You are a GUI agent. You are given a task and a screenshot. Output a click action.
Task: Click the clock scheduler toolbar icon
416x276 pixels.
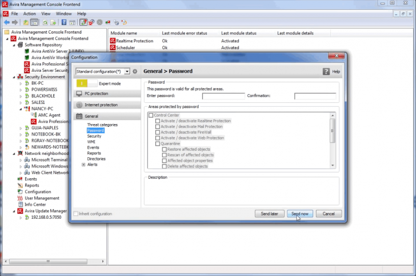(116, 22)
